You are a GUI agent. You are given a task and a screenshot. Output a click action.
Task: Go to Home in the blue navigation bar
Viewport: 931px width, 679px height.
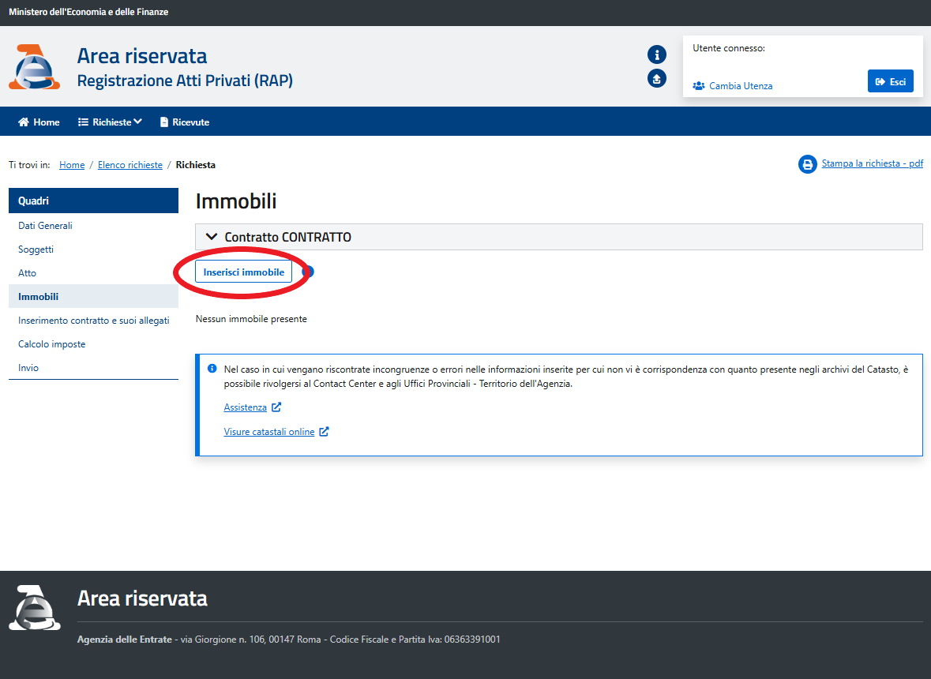coord(39,122)
